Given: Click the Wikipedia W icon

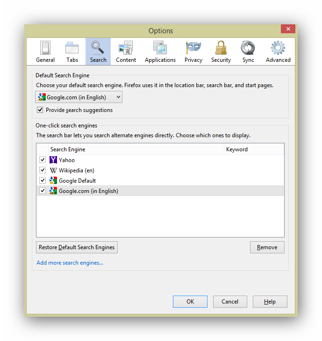Looking at the screenshot, I should point(53,170).
